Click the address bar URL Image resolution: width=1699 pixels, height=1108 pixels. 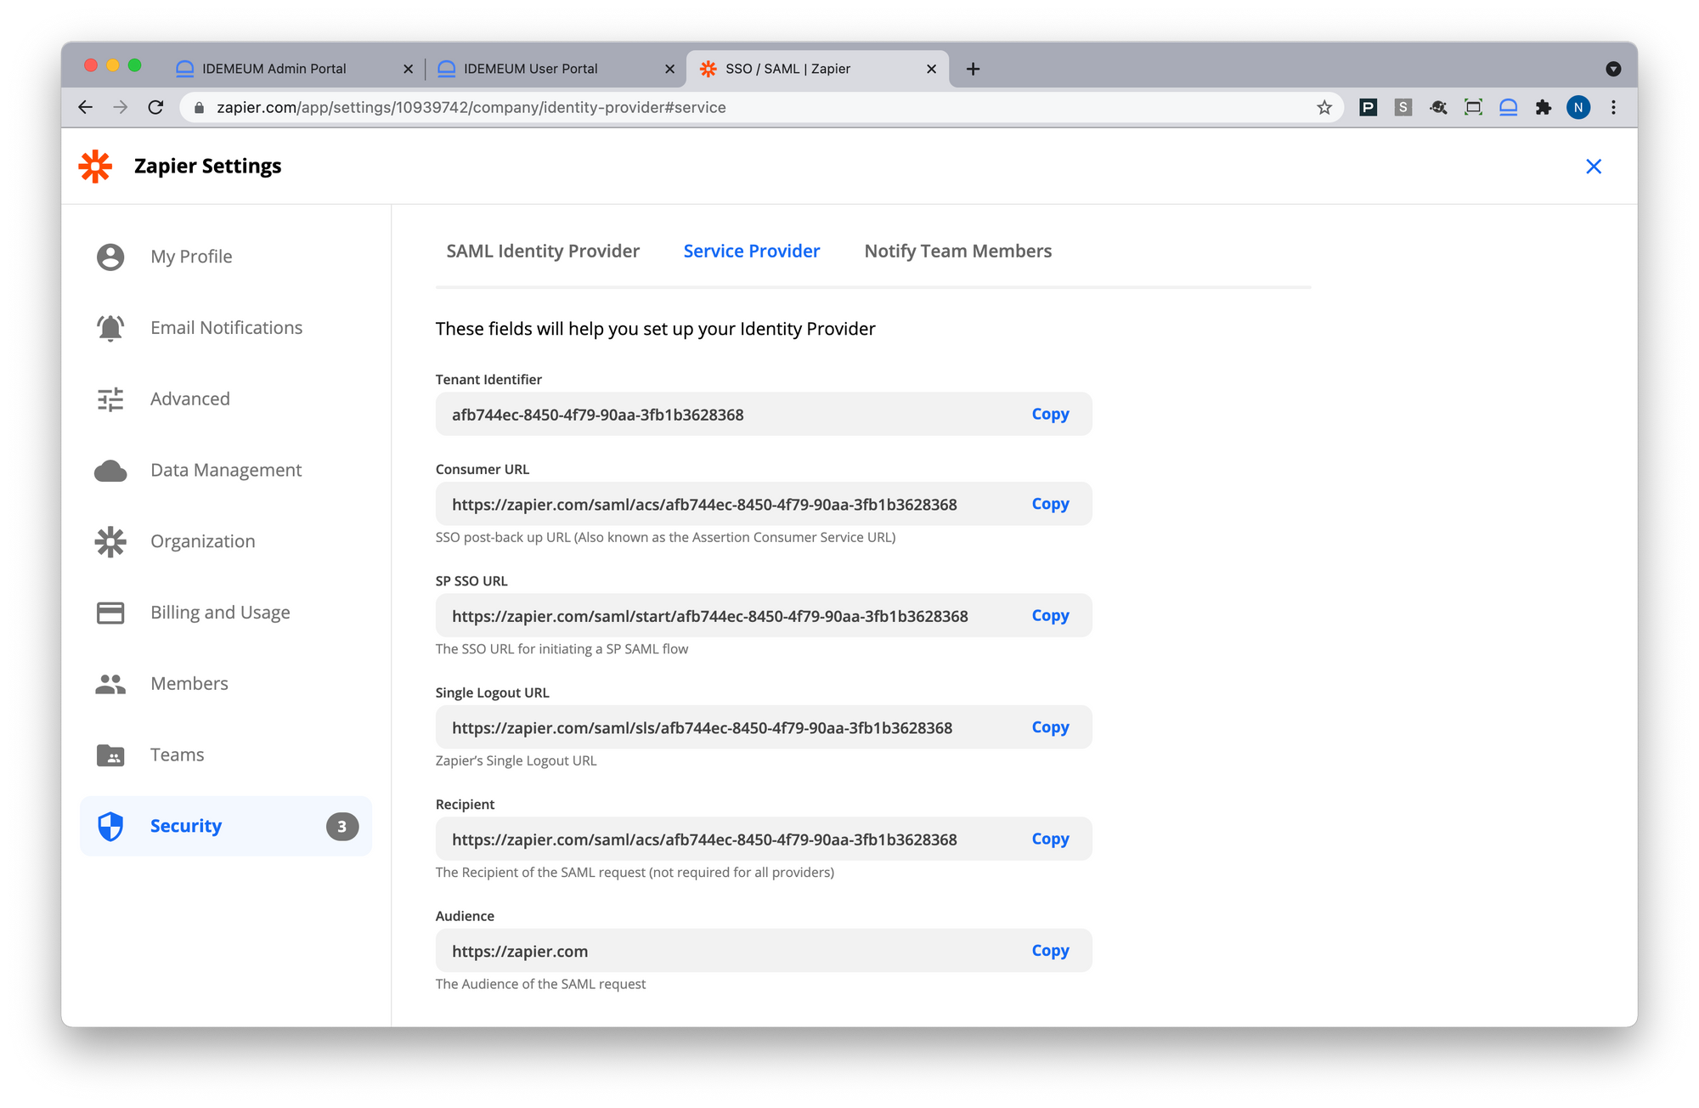tap(471, 108)
